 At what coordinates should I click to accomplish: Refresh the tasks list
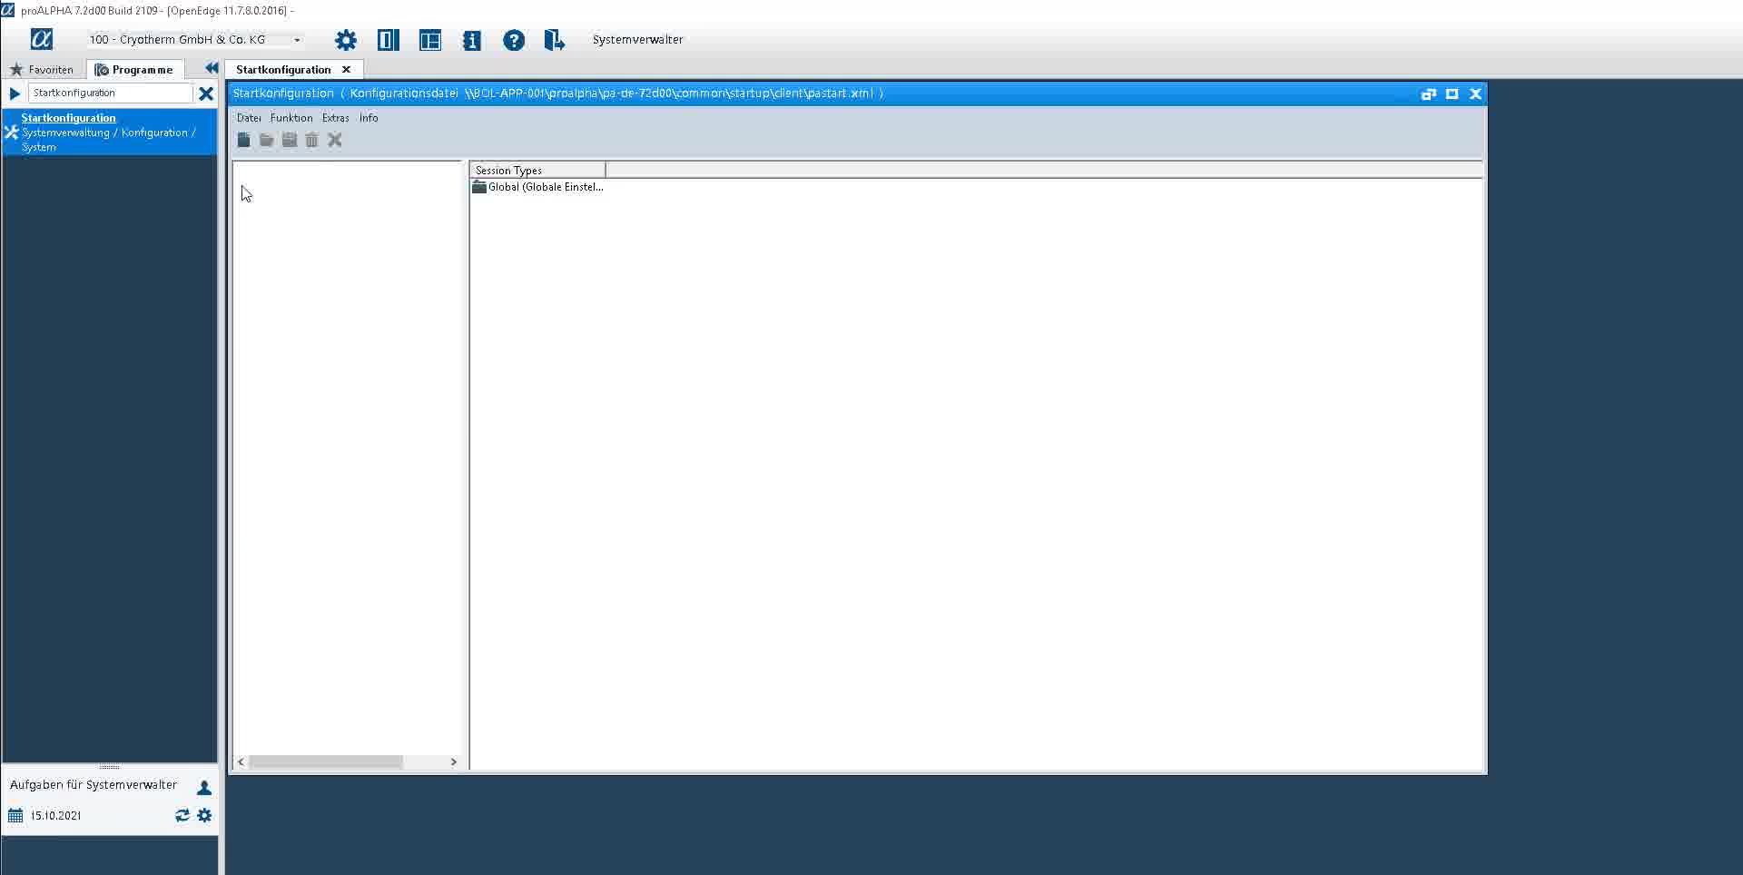(x=182, y=815)
